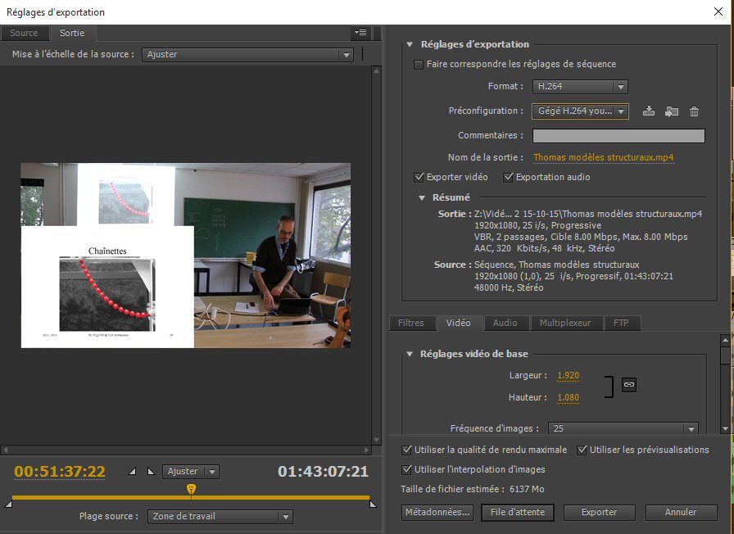Enable Faire correspondre les réglages de séquence

point(419,64)
